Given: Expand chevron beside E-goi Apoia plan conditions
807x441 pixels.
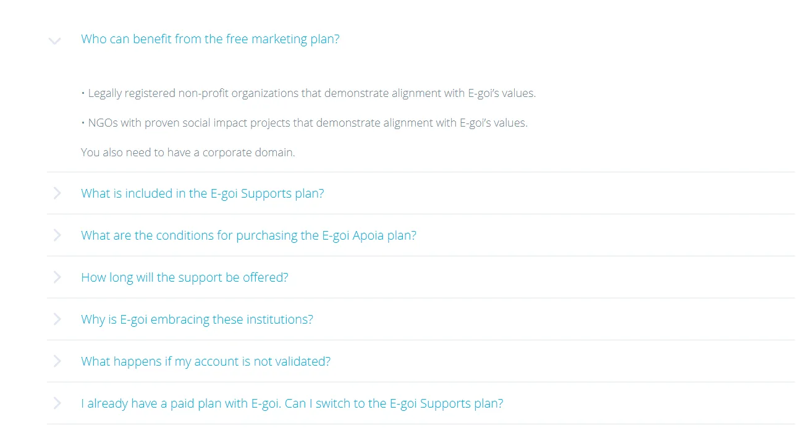Looking at the screenshot, I should (x=57, y=235).
